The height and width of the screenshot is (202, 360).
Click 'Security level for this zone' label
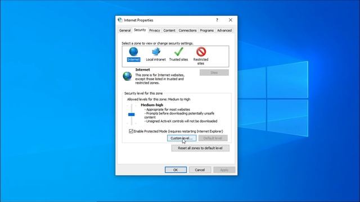(x=143, y=94)
